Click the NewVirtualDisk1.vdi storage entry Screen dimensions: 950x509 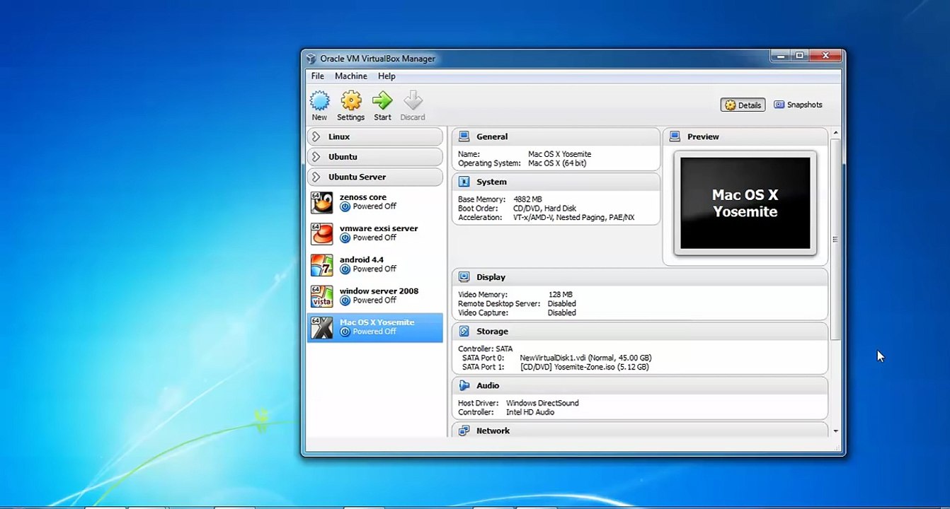585,358
